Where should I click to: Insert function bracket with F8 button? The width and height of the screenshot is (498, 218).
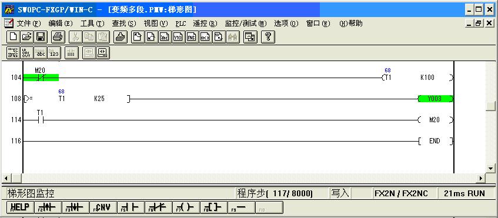pos(214,207)
